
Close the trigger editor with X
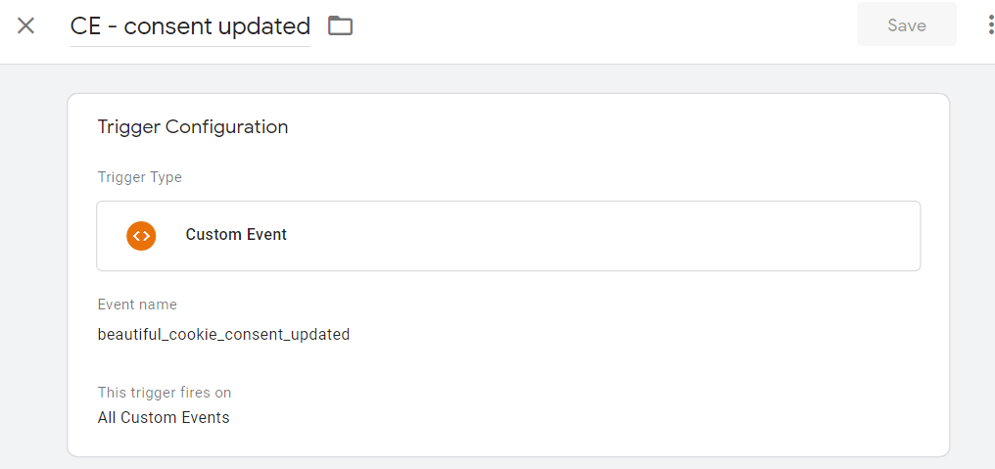click(x=26, y=26)
